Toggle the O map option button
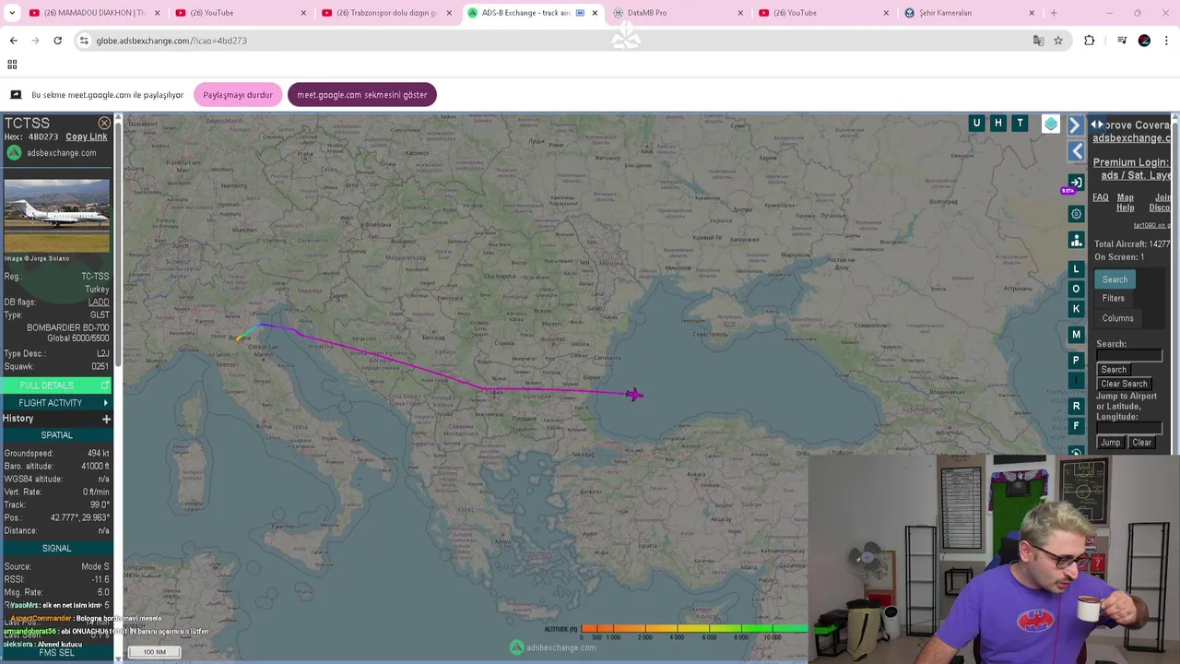The height and width of the screenshot is (664, 1180). 1076,289
